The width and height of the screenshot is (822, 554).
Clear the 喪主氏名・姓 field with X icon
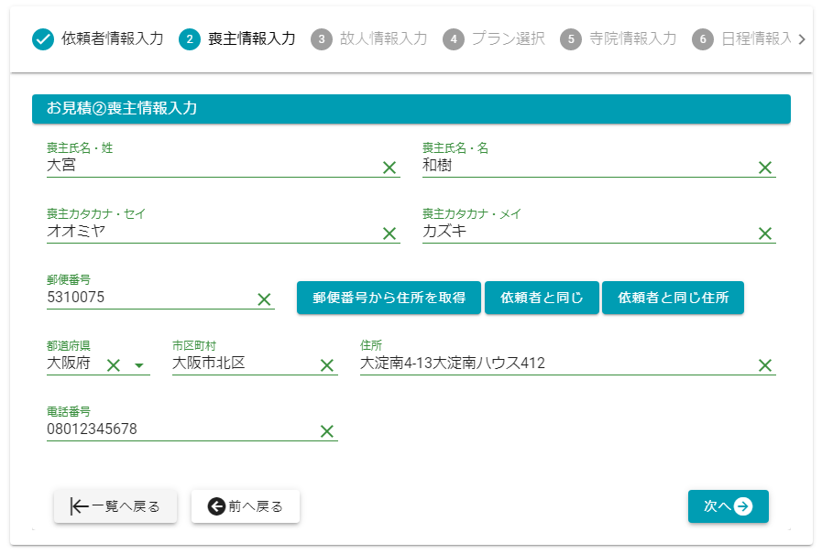389,168
